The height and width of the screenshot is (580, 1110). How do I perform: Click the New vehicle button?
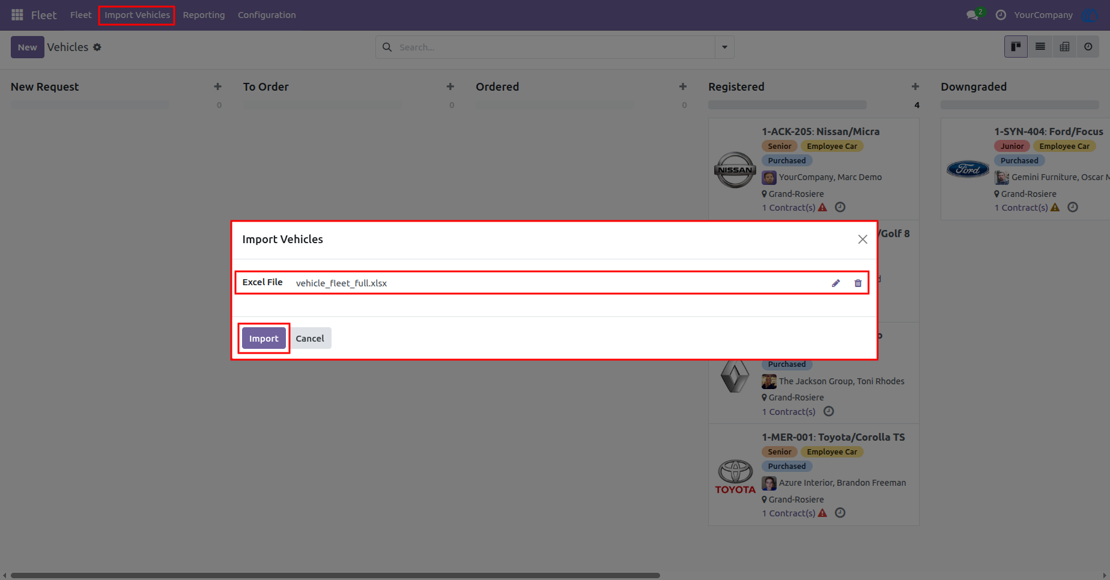(28, 47)
